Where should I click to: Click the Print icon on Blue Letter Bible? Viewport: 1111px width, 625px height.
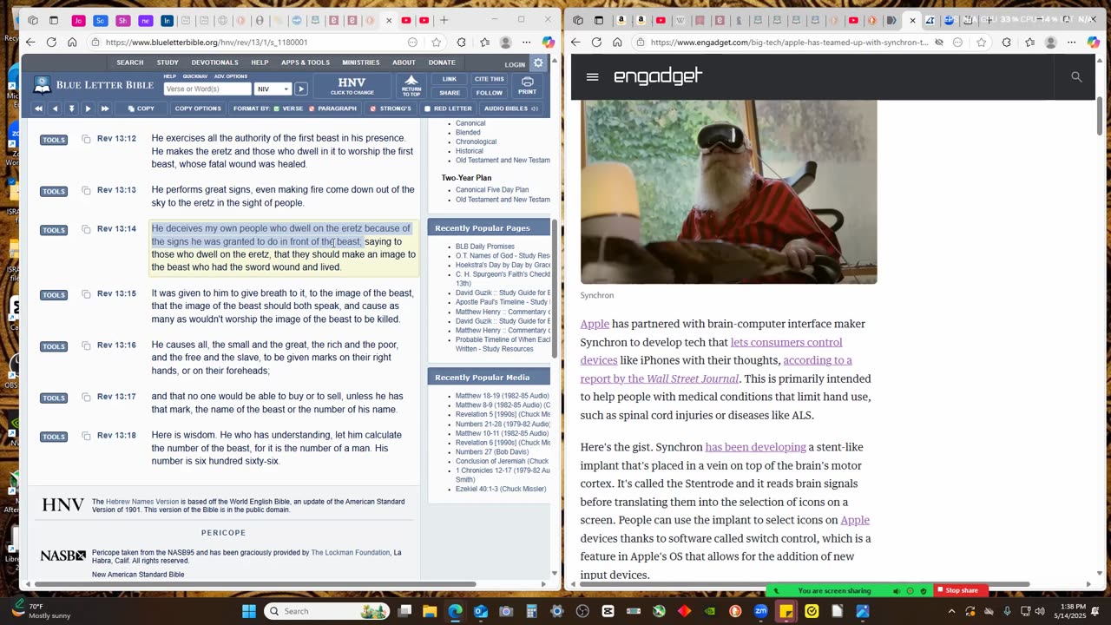527,85
